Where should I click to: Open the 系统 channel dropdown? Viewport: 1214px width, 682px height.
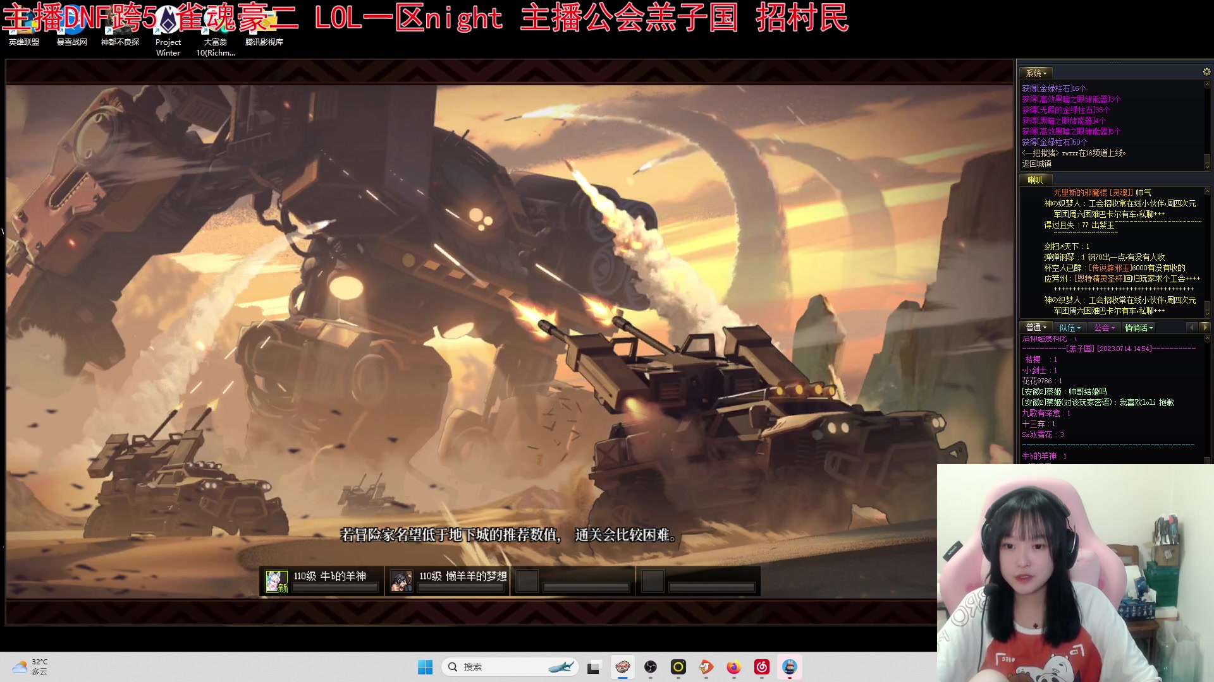click(1036, 73)
